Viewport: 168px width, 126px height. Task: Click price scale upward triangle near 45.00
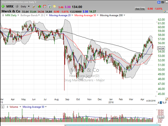click(156, 96)
